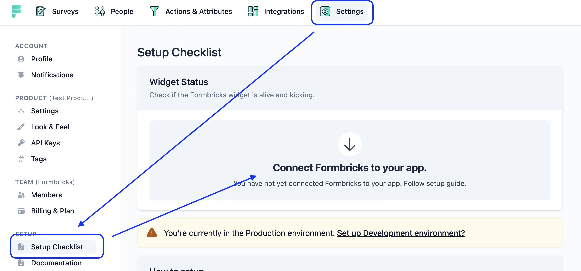Click the product Settings sliders icon
The width and height of the screenshot is (581, 271).
(x=21, y=111)
